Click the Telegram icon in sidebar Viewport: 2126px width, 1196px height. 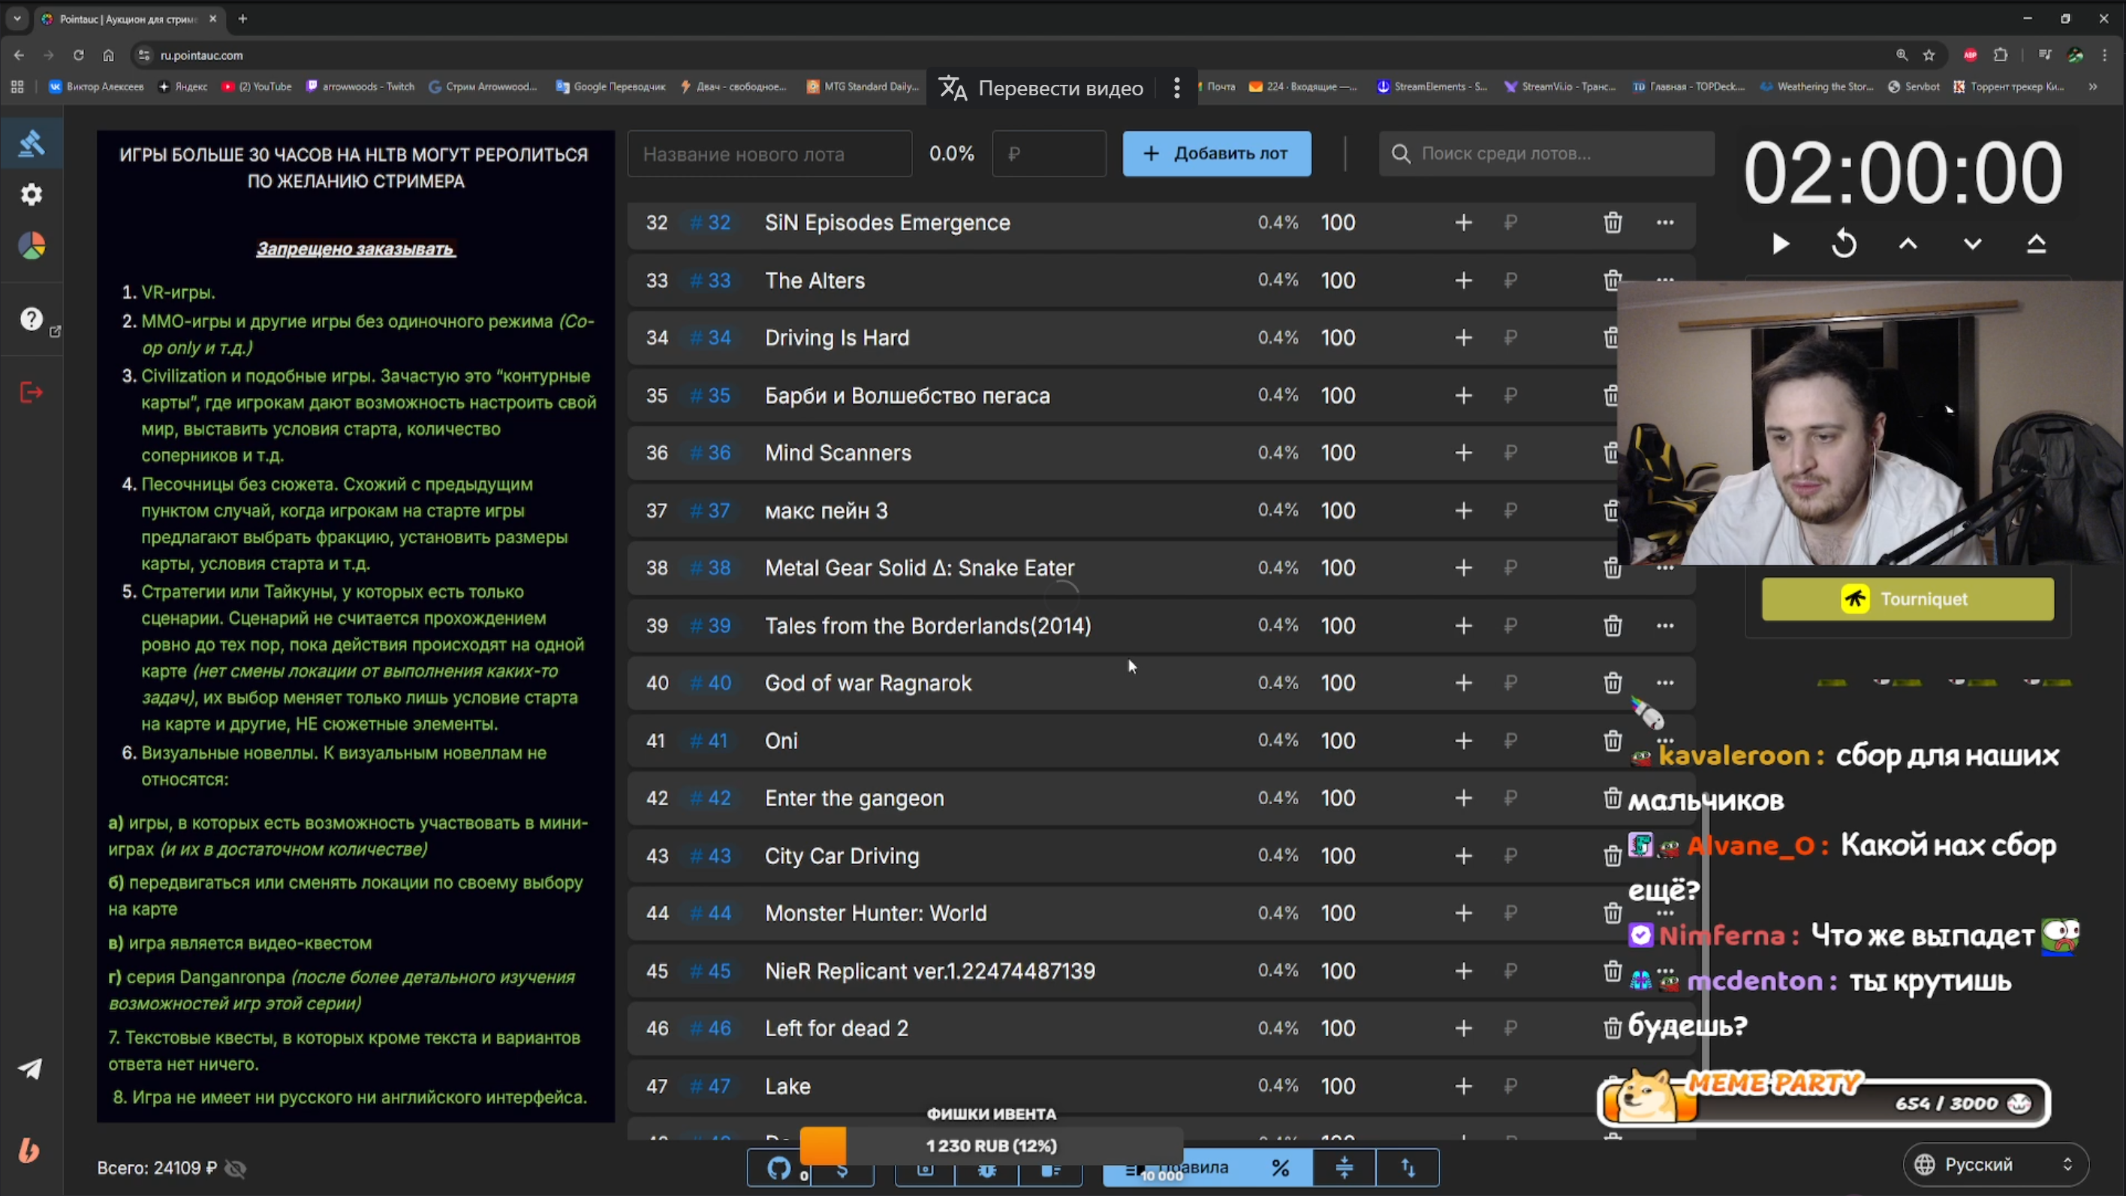point(31,1070)
